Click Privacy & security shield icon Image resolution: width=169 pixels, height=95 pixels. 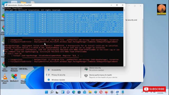click(x=49, y=75)
